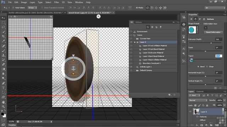
Task: Open the Opacity slider dropdown arrow
Action: click(224, 100)
